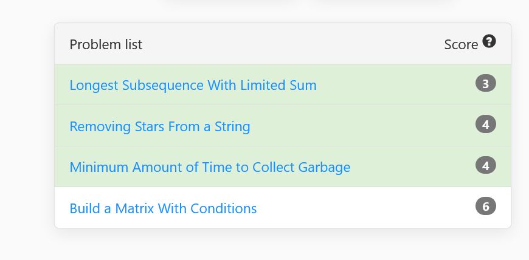529x260 pixels.
Task: Open Minimum Amount of Time to Collect Garbage
Action: [x=210, y=167]
